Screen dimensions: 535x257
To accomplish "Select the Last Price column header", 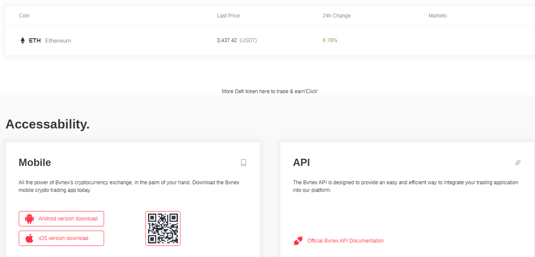I will [228, 16].
